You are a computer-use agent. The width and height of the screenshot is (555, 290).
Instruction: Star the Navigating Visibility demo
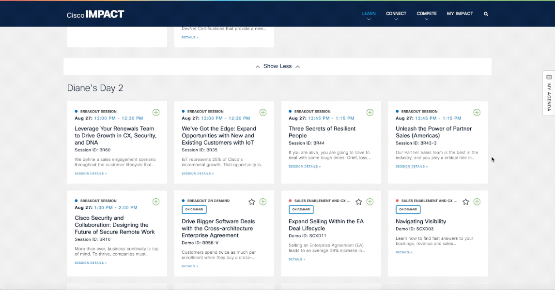465,202
